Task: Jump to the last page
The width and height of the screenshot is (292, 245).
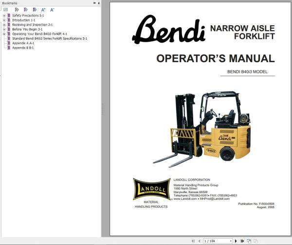Action: [242, 241]
